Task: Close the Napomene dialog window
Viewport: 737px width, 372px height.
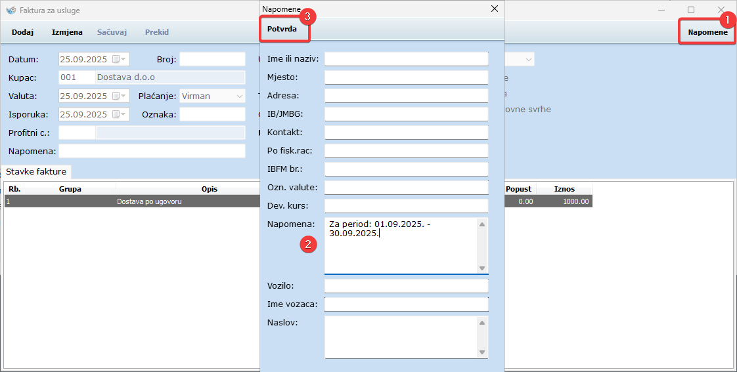Action: pyautogui.click(x=495, y=9)
